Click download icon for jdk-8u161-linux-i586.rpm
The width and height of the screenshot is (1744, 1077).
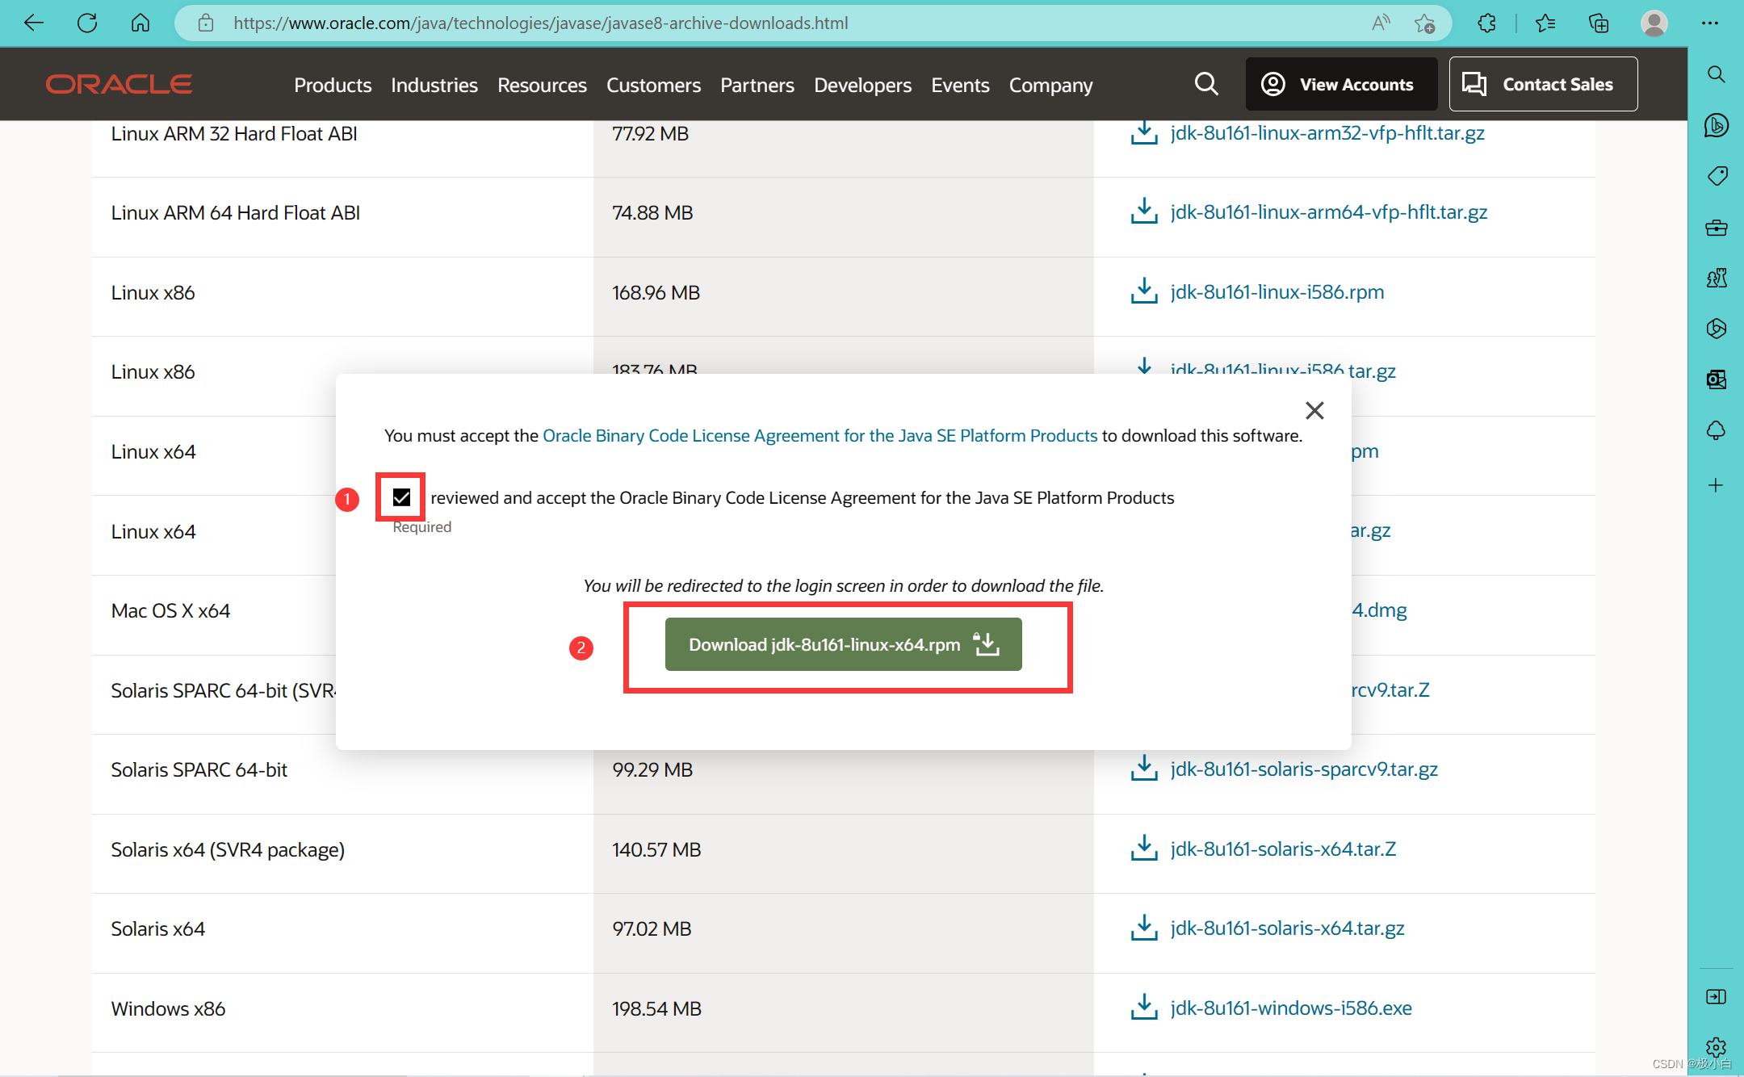(x=1144, y=291)
